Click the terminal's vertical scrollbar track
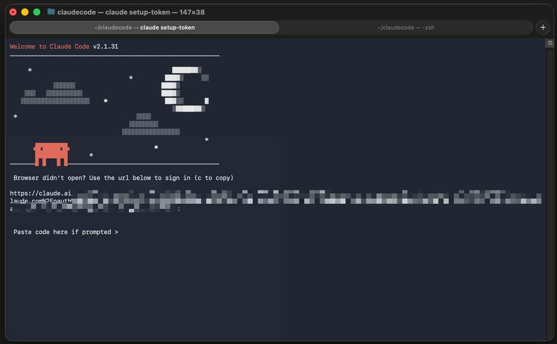557x344 pixels. click(550, 194)
